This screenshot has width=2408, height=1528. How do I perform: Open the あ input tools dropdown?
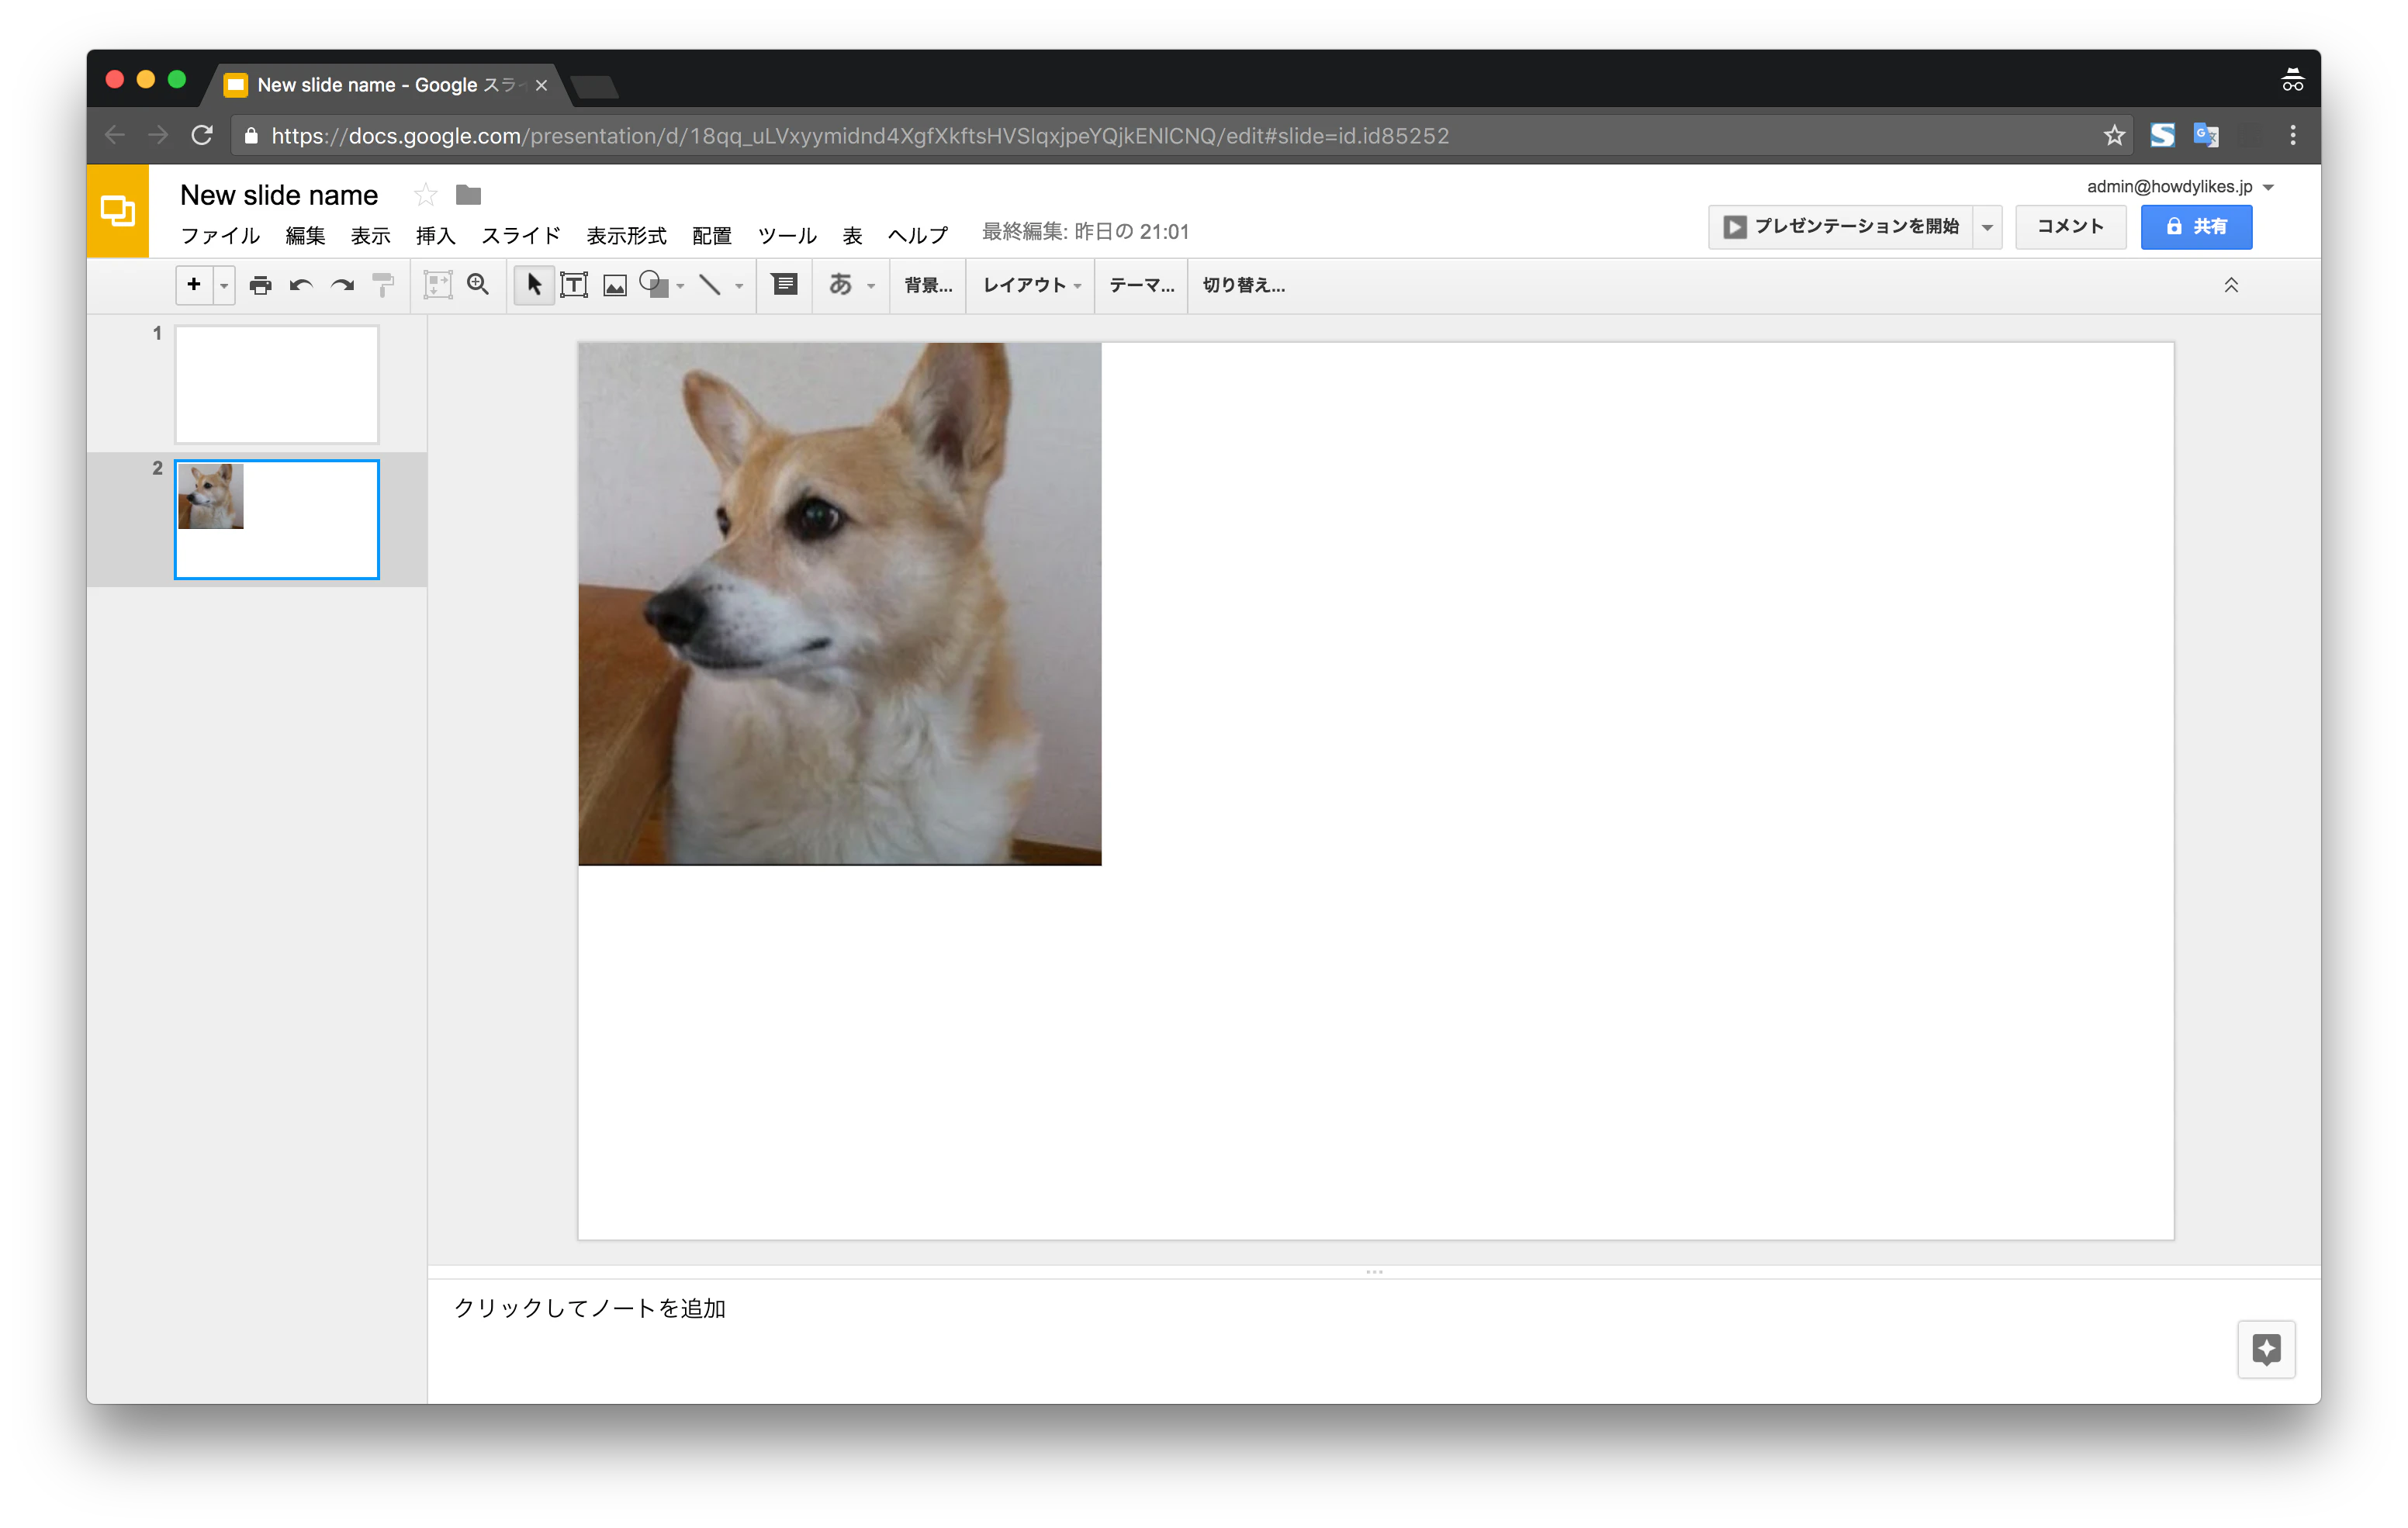tap(851, 285)
